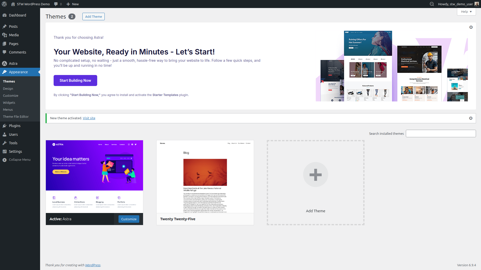Viewport: 481px width, 270px height.
Task: Expand the Help dropdown tab
Action: click(x=466, y=12)
